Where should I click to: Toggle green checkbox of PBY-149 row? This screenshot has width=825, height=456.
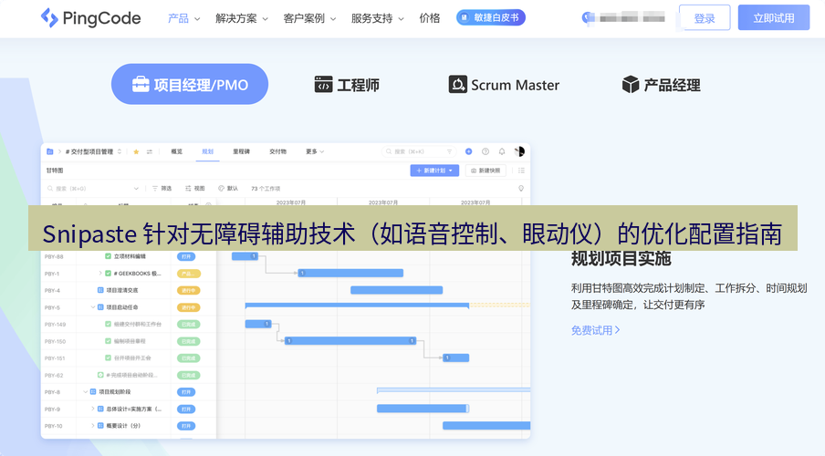point(108,324)
